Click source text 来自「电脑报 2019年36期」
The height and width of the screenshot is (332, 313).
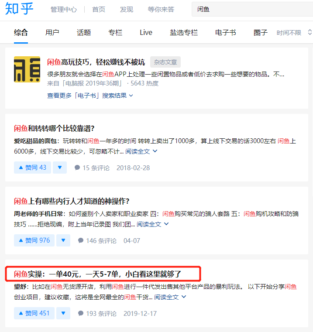pyautogui.click(x=85, y=83)
